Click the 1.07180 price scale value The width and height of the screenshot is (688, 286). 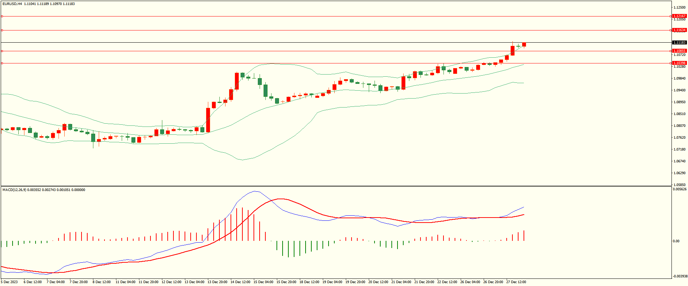coord(680,149)
